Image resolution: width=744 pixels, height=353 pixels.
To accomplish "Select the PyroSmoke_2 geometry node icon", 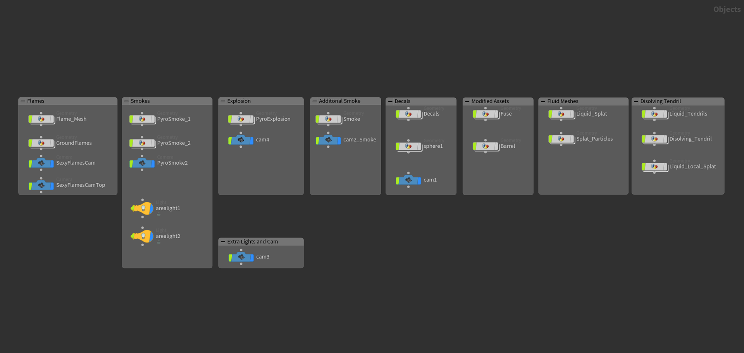I will pos(142,143).
